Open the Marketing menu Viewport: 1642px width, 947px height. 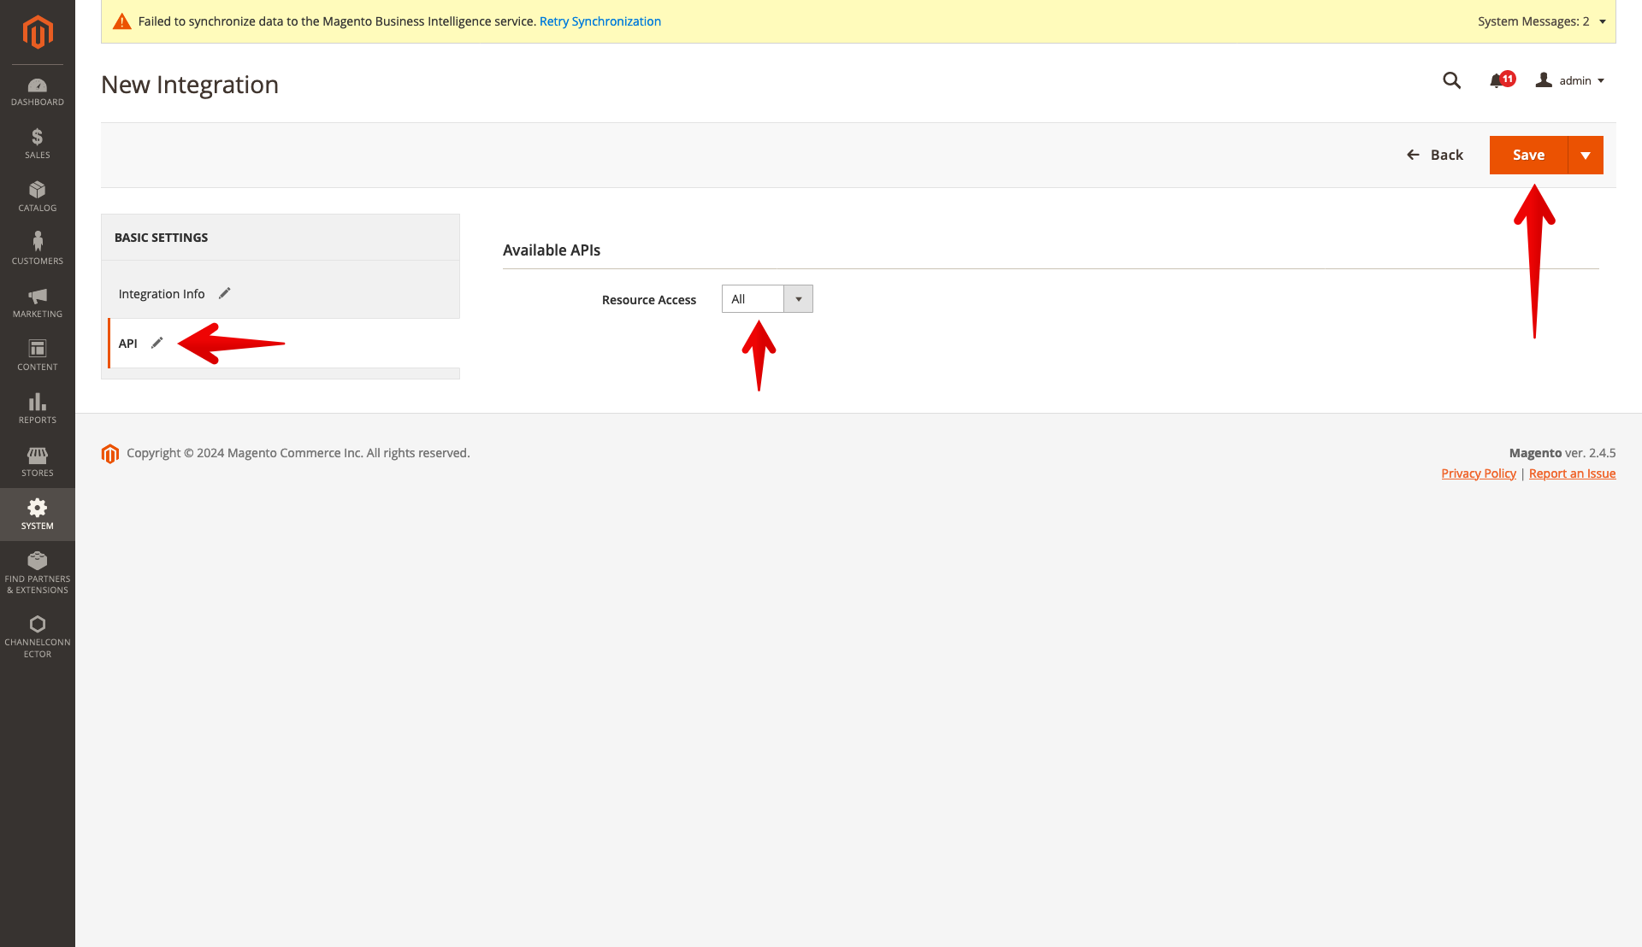point(38,303)
